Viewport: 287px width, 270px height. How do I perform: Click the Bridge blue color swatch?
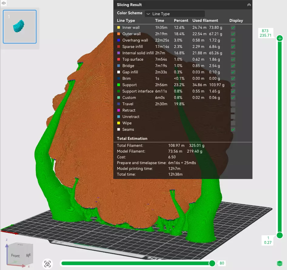tap(118, 66)
